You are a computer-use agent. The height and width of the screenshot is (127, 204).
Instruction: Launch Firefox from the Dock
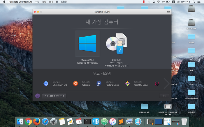[x=36, y=122]
